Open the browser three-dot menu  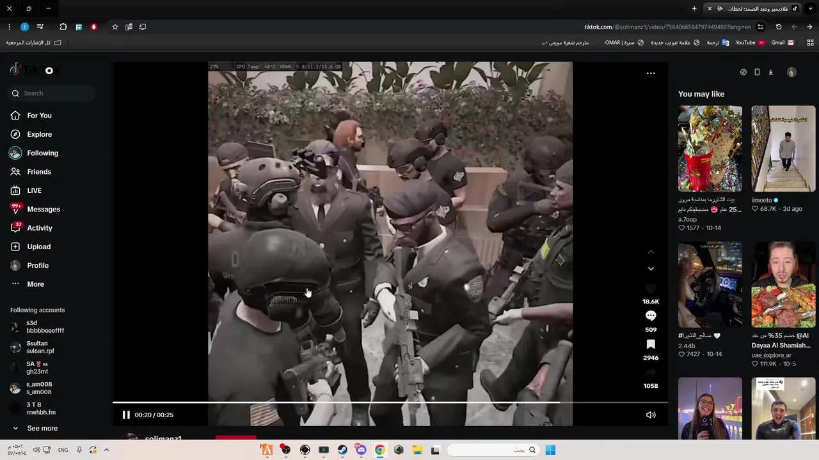[x=9, y=27]
